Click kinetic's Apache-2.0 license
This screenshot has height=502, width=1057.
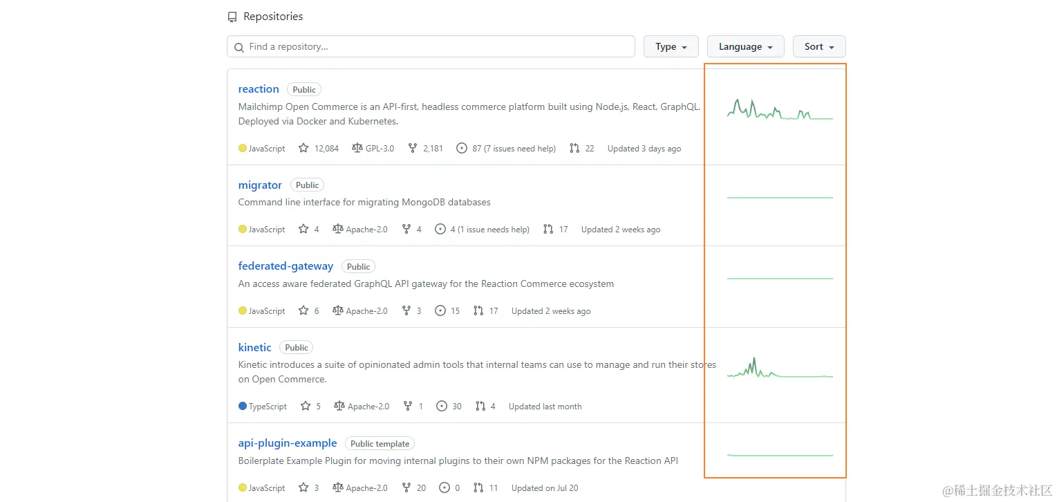click(x=362, y=406)
